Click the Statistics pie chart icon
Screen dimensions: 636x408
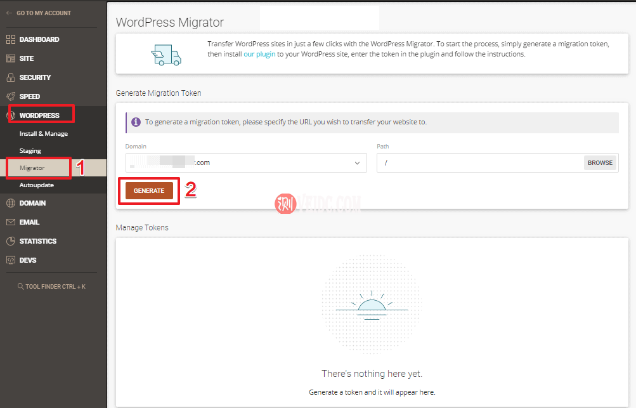(x=11, y=241)
